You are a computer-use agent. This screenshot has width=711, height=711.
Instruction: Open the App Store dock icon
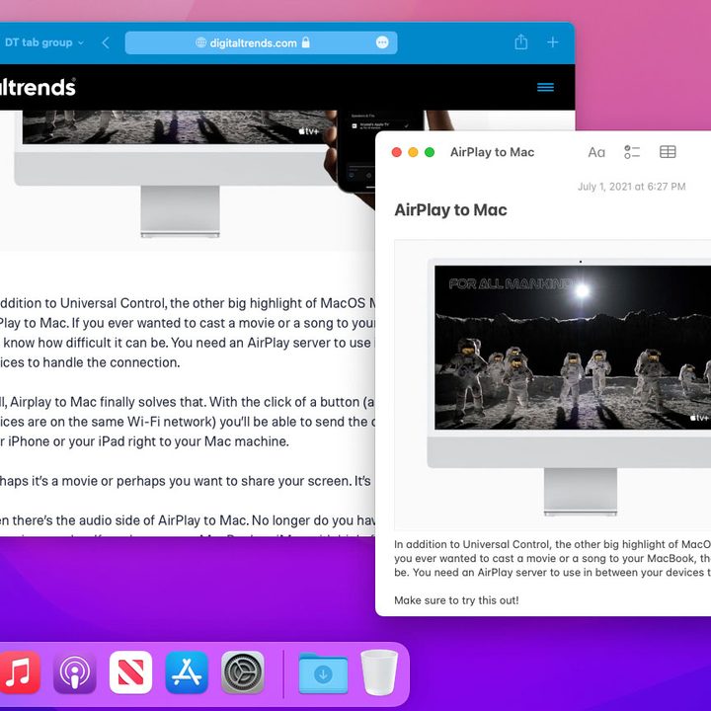[187, 672]
